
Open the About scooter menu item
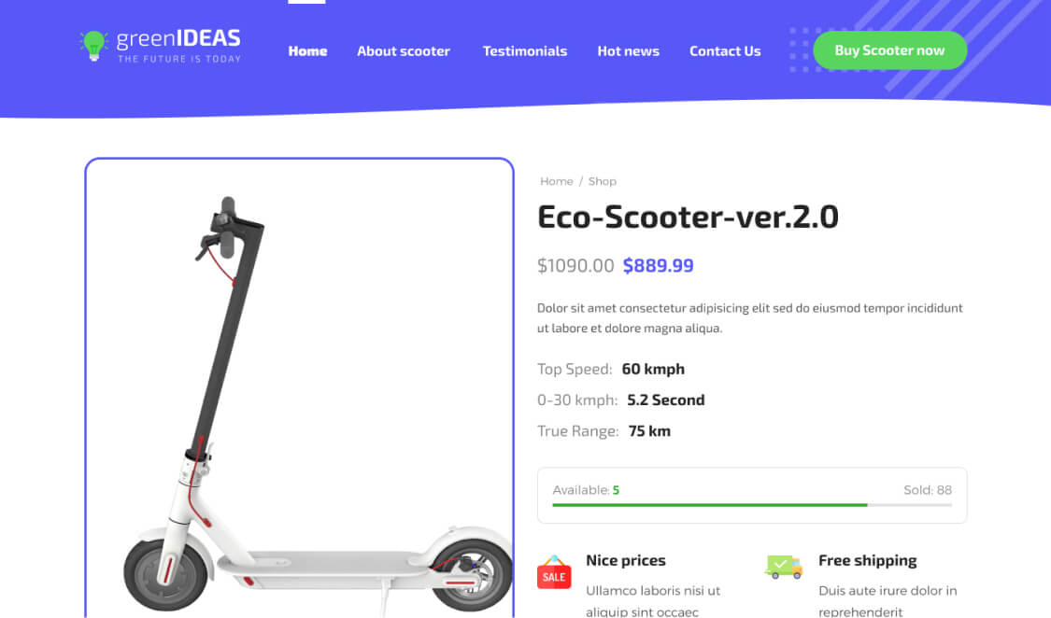[404, 51]
